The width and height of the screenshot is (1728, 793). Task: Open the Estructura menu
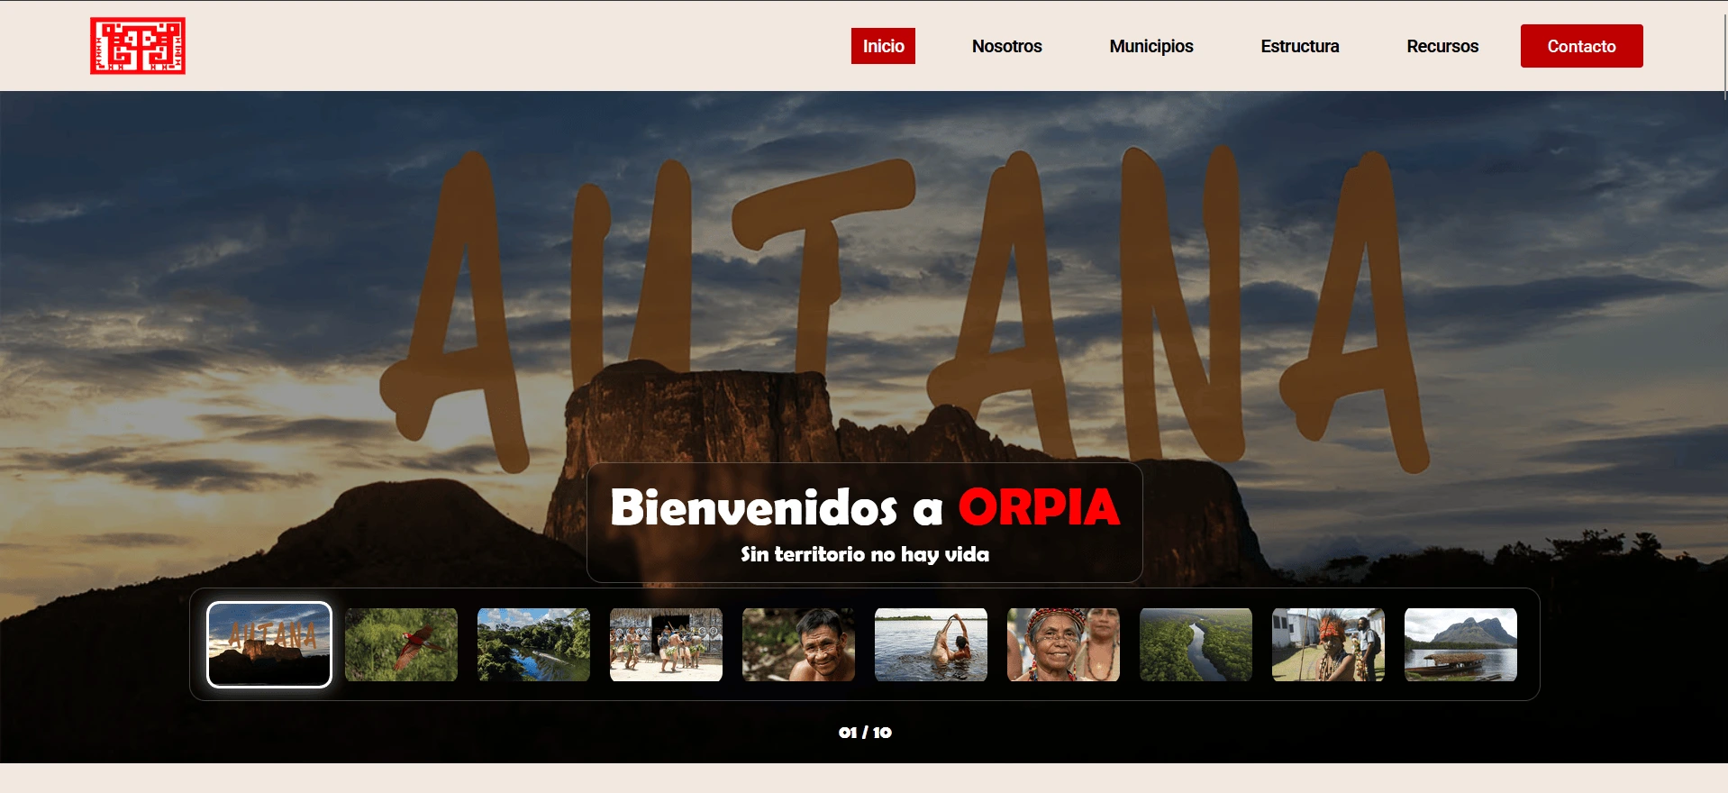tap(1300, 46)
